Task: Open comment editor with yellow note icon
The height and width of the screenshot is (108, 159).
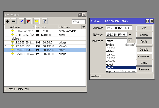Action: (x=36, y=21)
